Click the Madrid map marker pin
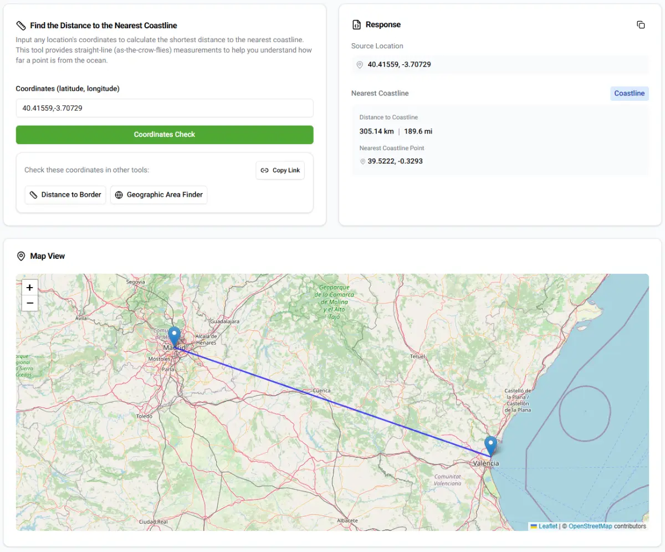Screen dimensions: 665x552 [x=175, y=337]
